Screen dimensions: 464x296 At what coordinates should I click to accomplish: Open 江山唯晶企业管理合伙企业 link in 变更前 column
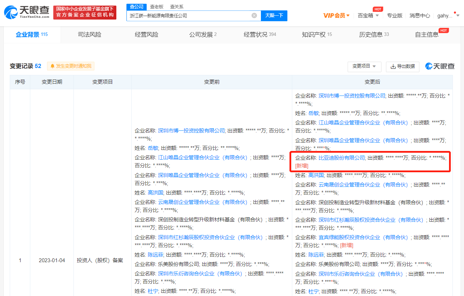[204, 158]
